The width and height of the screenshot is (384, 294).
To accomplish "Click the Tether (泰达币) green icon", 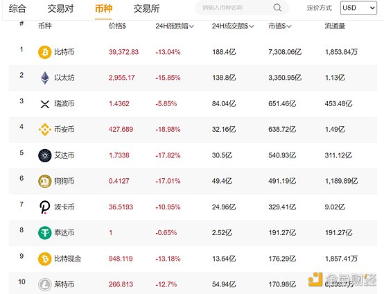I will (45, 233).
